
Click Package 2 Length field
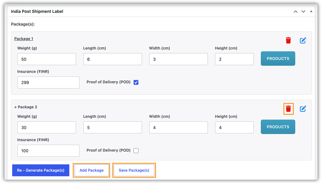112,127
